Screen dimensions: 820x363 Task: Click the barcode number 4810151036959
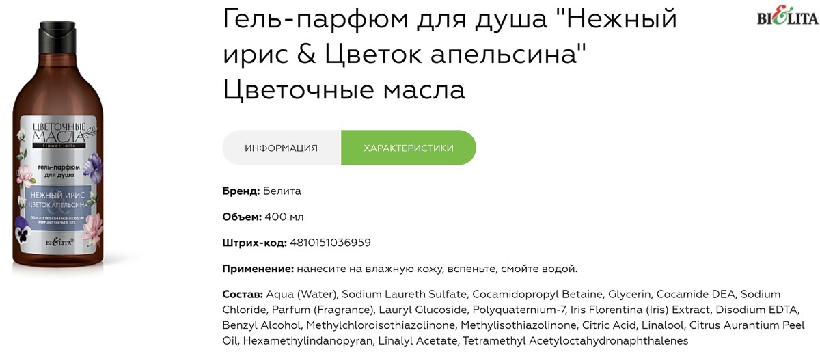(x=330, y=243)
